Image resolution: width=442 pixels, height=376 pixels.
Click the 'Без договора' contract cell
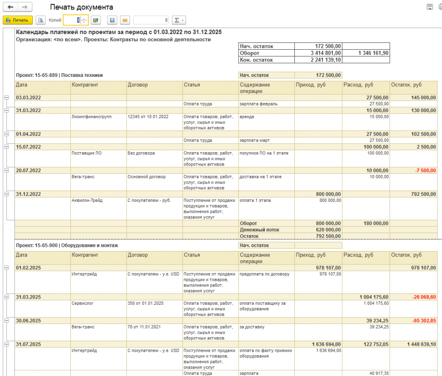155,158
